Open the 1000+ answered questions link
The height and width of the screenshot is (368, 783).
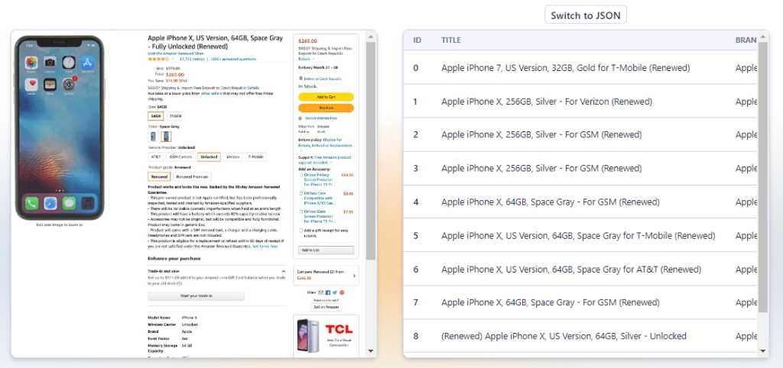233,59
